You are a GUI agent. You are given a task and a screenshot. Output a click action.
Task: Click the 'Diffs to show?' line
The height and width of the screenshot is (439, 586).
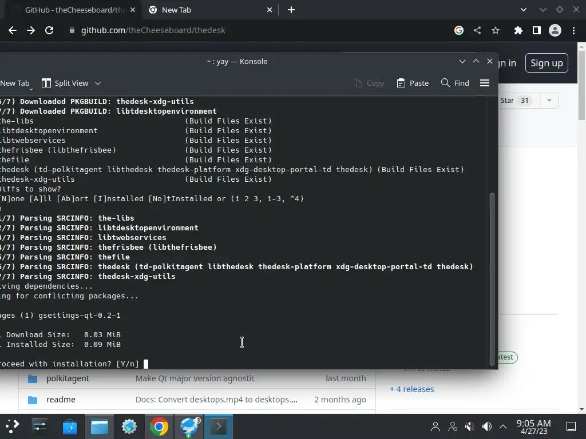(31, 189)
